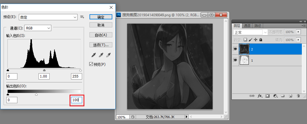Click document size text 文档:263.7K/766.3K
Viewport: 307px width, 124px height.
pyautogui.click(x=160, y=117)
